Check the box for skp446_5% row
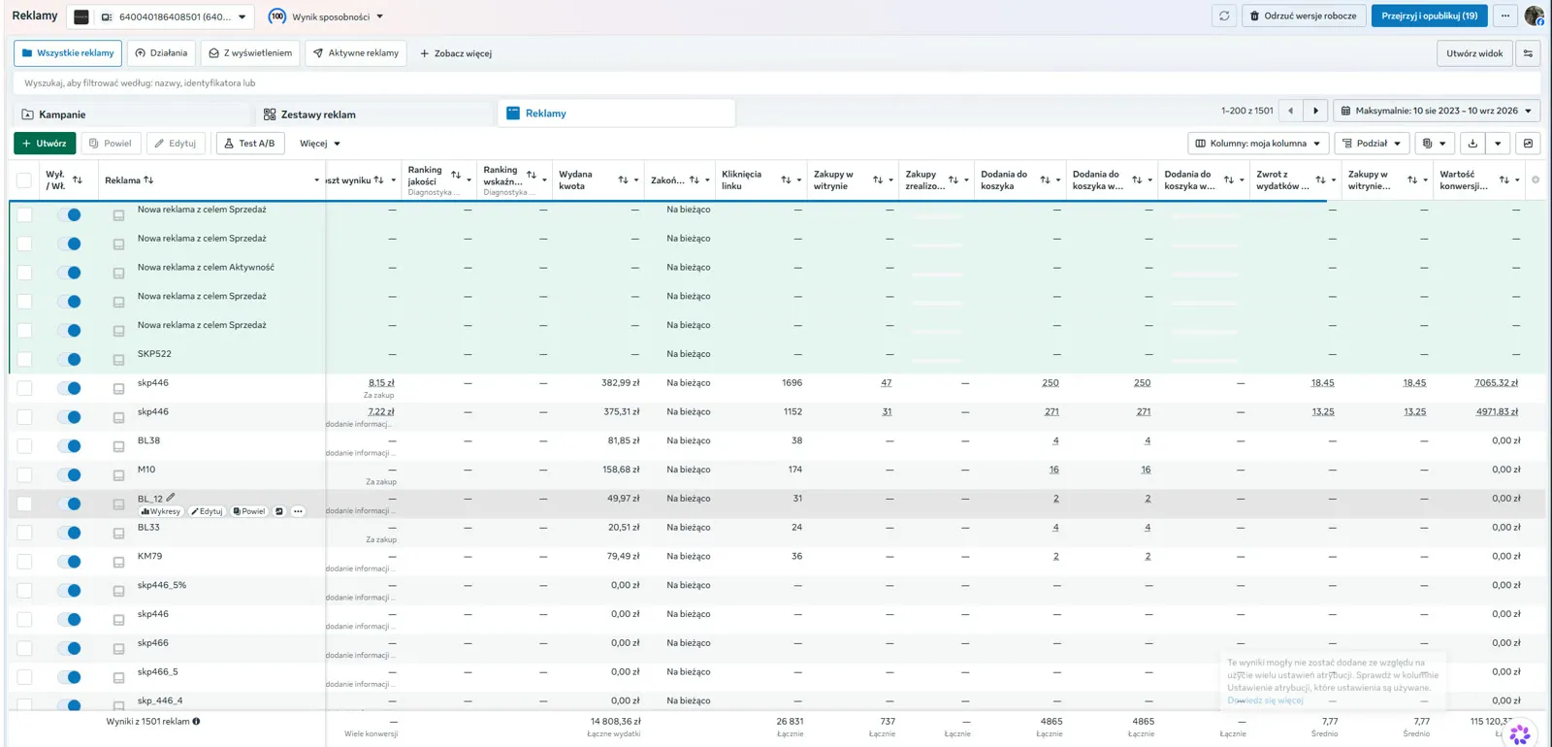 click(24, 590)
